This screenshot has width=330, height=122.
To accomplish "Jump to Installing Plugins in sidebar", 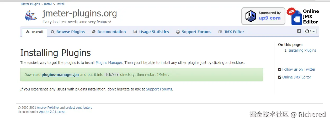I will [x=302, y=50].
